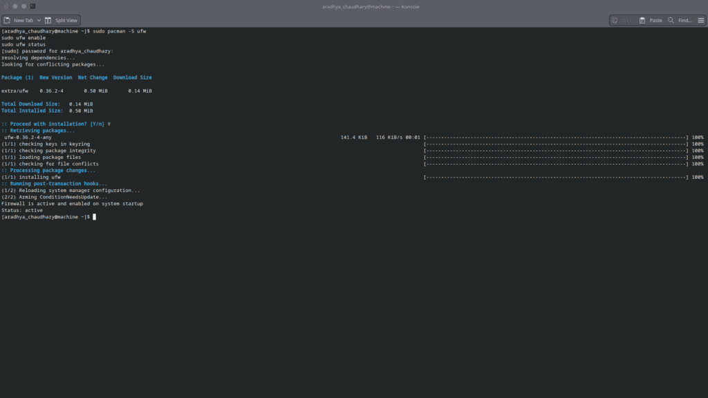Click the 'New Version' column header
This screenshot has height=398, width=708.
pos(55,77)
